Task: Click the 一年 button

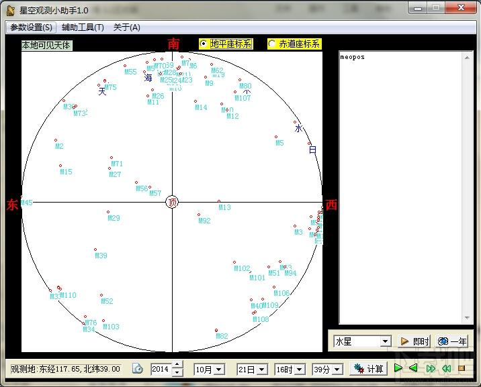Action: (x=452, y=341)
